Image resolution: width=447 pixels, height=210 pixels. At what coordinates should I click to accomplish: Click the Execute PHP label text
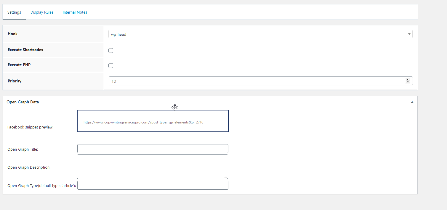tap(19, 65)
